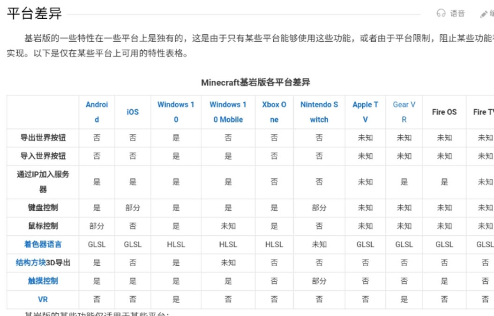Open the 着色器语言 row link
The image size is (494, 316).
(43, 244)
